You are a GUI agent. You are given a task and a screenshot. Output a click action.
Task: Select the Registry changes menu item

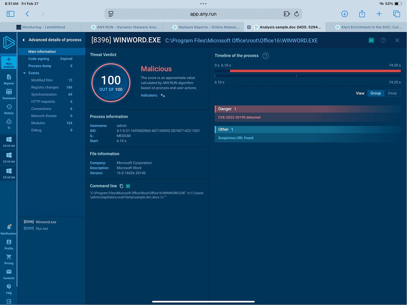coord(45,87)
